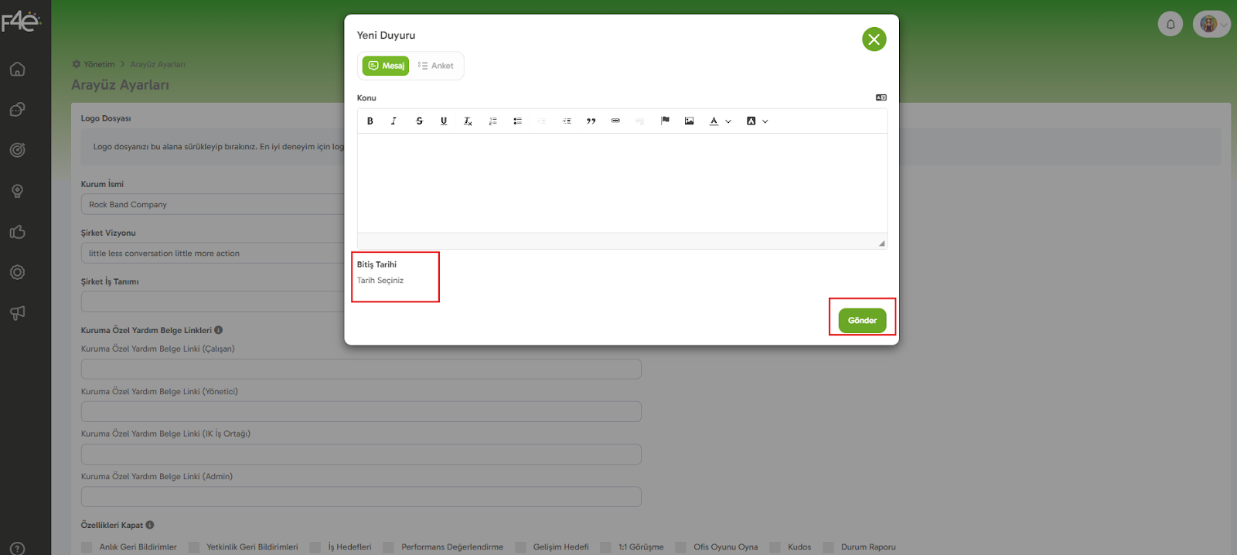Click inside the Konu message text area
Viewport: 1237px width, 555px height.
tap(622, 182)
